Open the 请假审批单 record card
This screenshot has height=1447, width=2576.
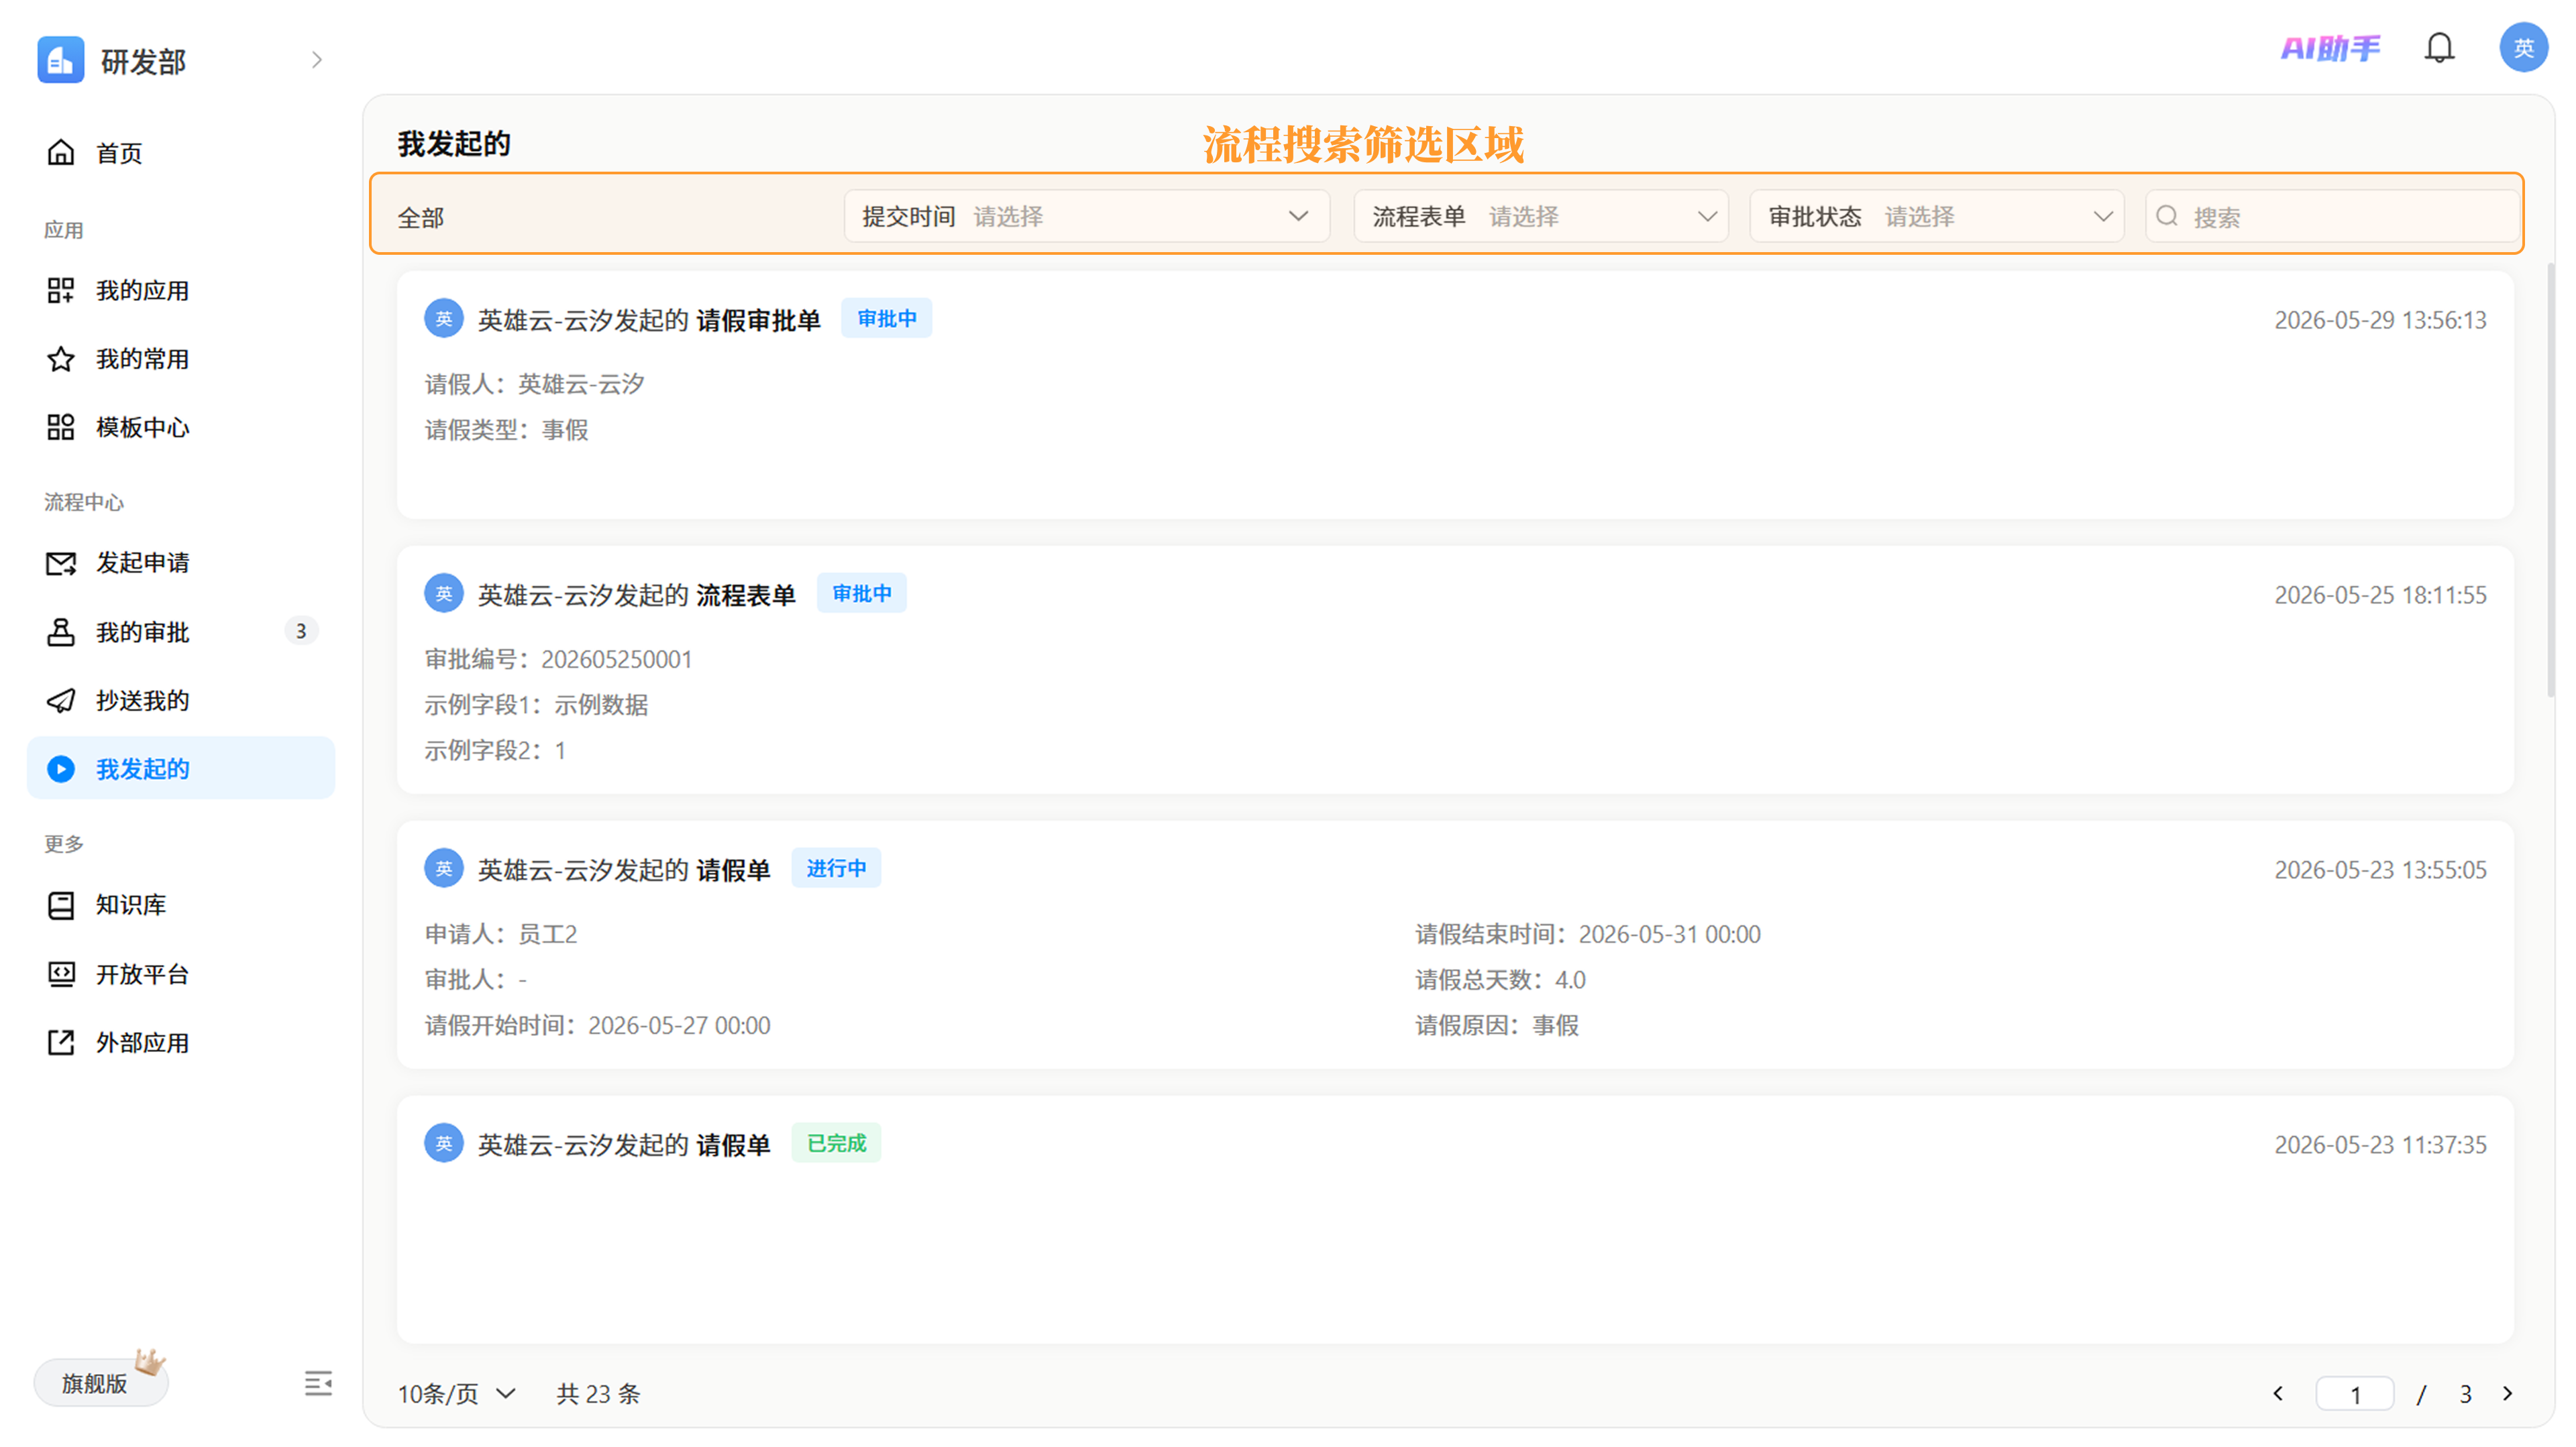(x=1455, y=395)
